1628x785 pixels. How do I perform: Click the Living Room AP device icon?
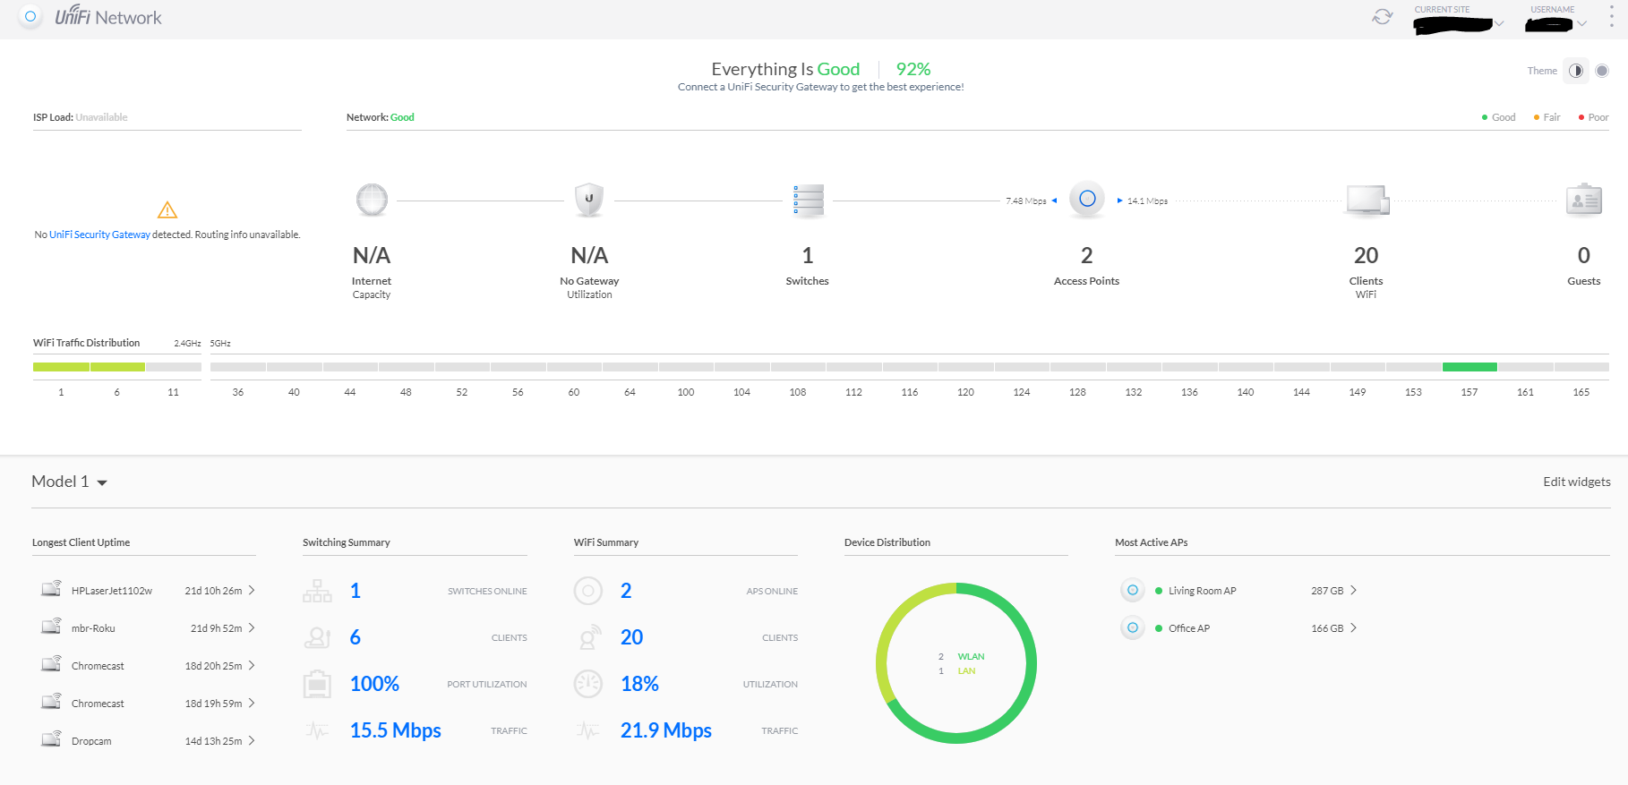point(1133,590)
